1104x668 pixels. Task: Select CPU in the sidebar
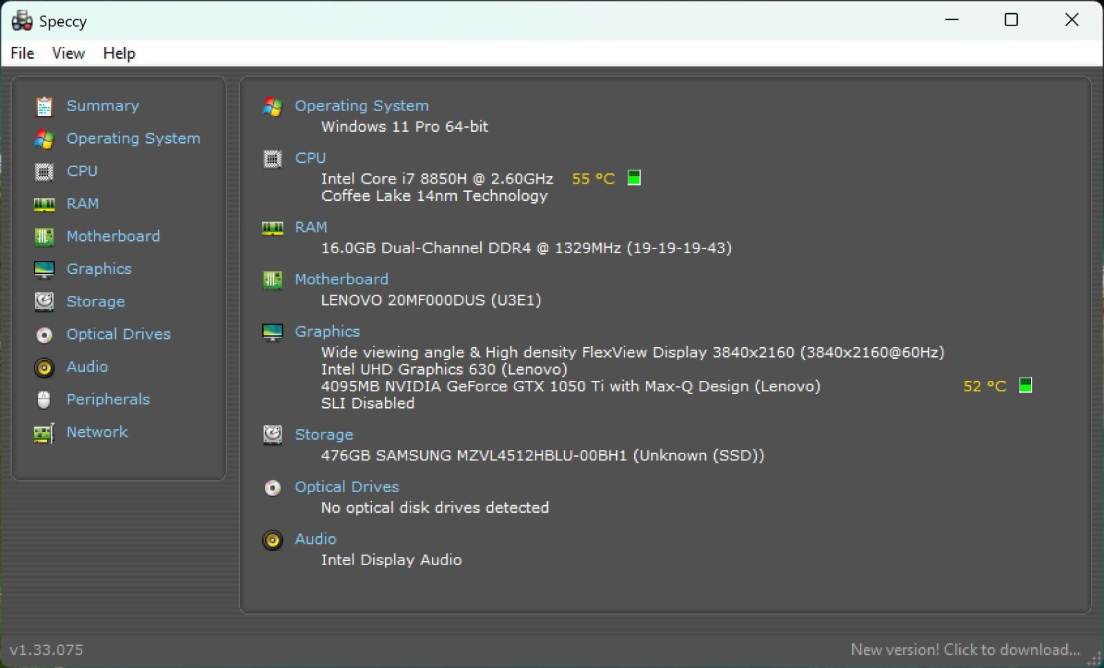(x=82, y=170)
